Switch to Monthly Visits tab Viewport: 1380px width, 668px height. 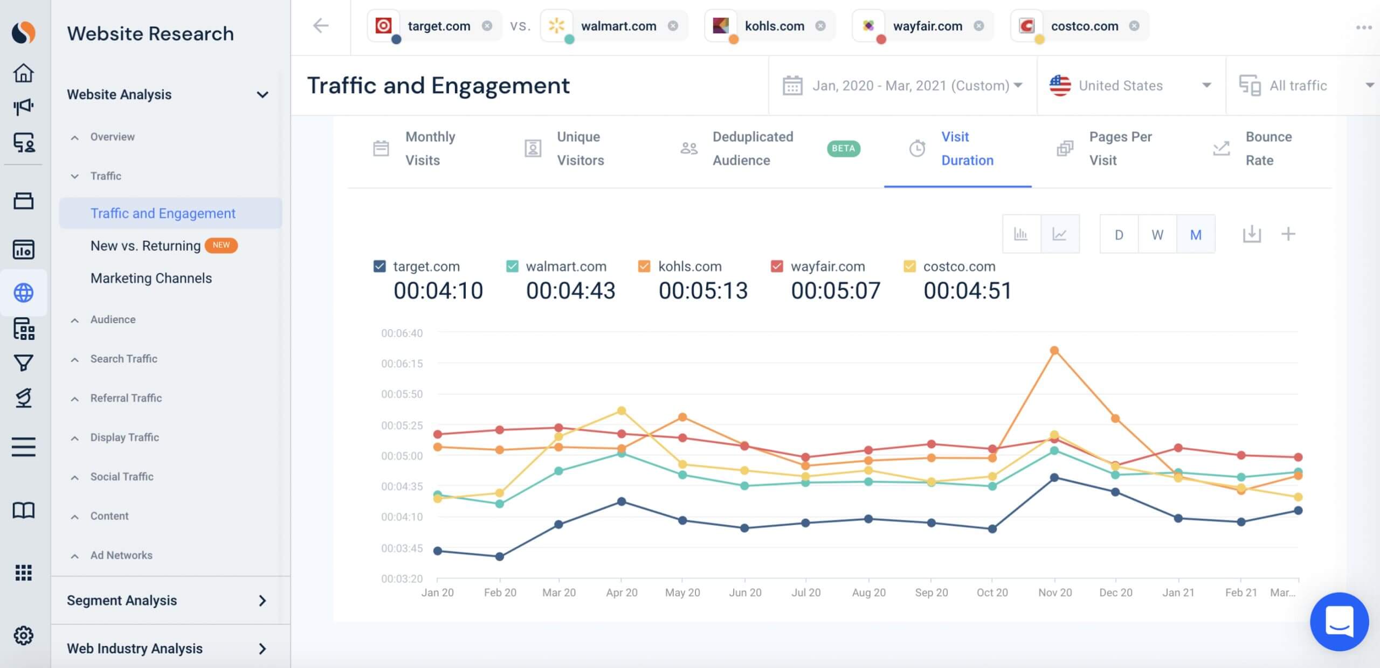click(415, 149)
